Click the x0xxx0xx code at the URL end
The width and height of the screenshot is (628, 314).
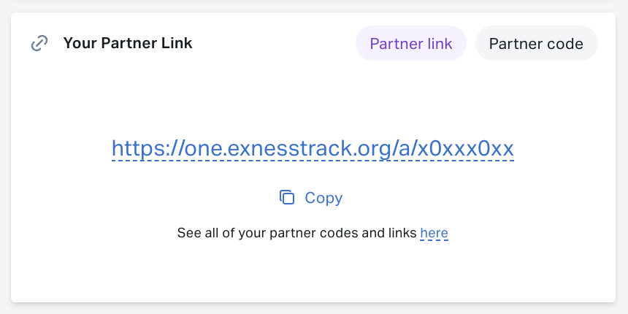465,148
